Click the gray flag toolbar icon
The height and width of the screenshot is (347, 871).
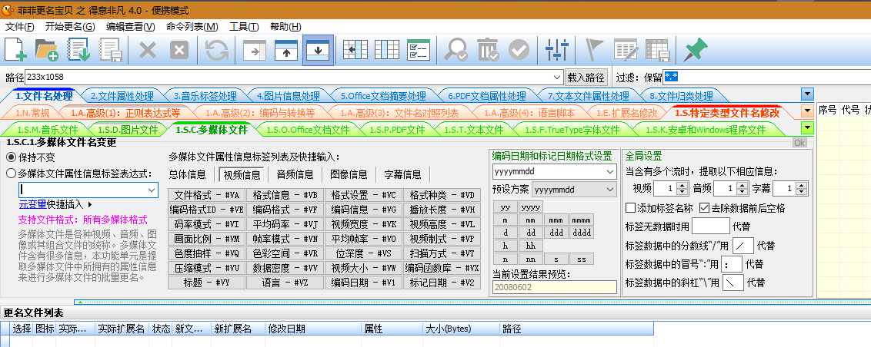595,51
